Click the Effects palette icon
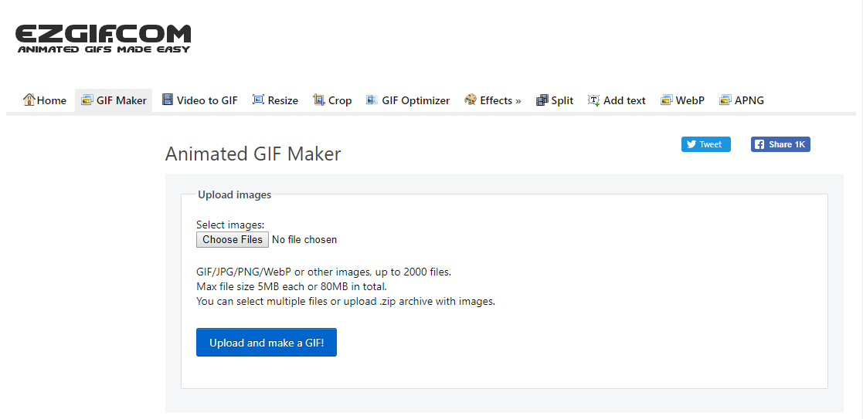Viewport: 863px width, 419px height. coord(470,100)
